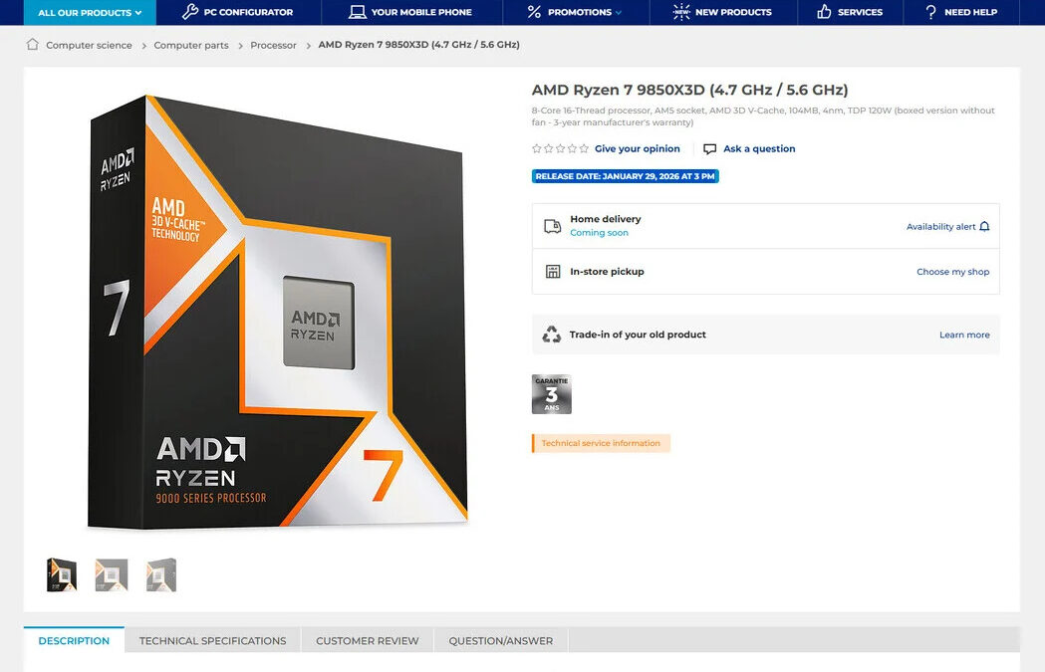Click the Services thumbs-up icon
The image size is (1045, 672).
[x=822, y=12]
